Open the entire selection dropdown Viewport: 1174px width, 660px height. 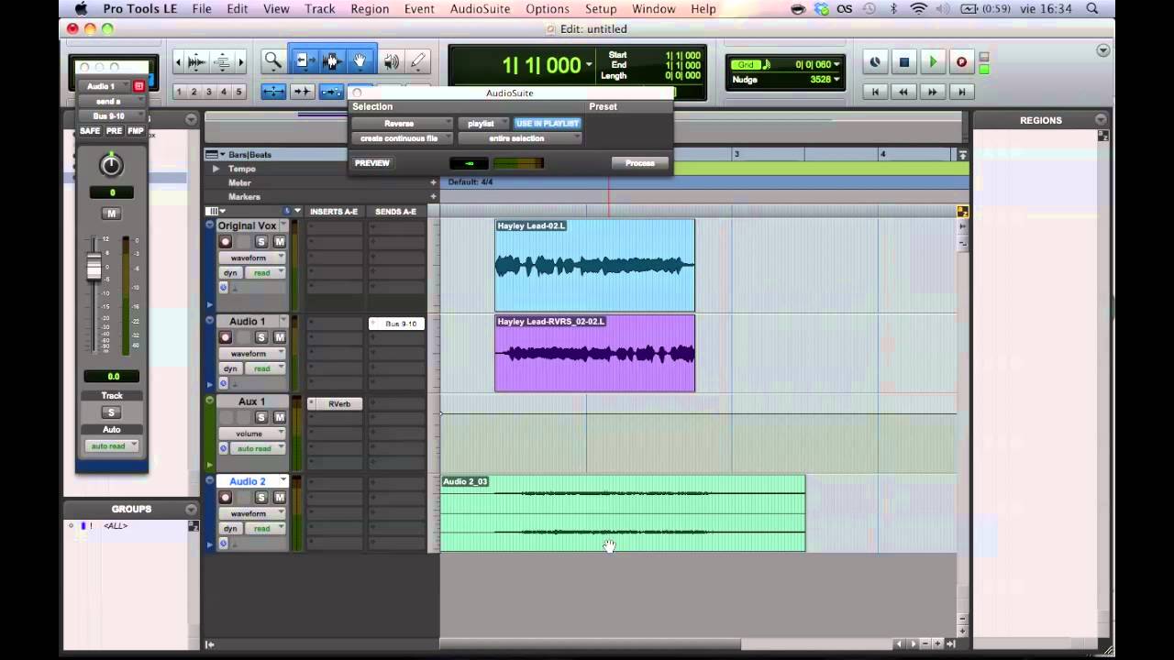[x=519, y=138]
